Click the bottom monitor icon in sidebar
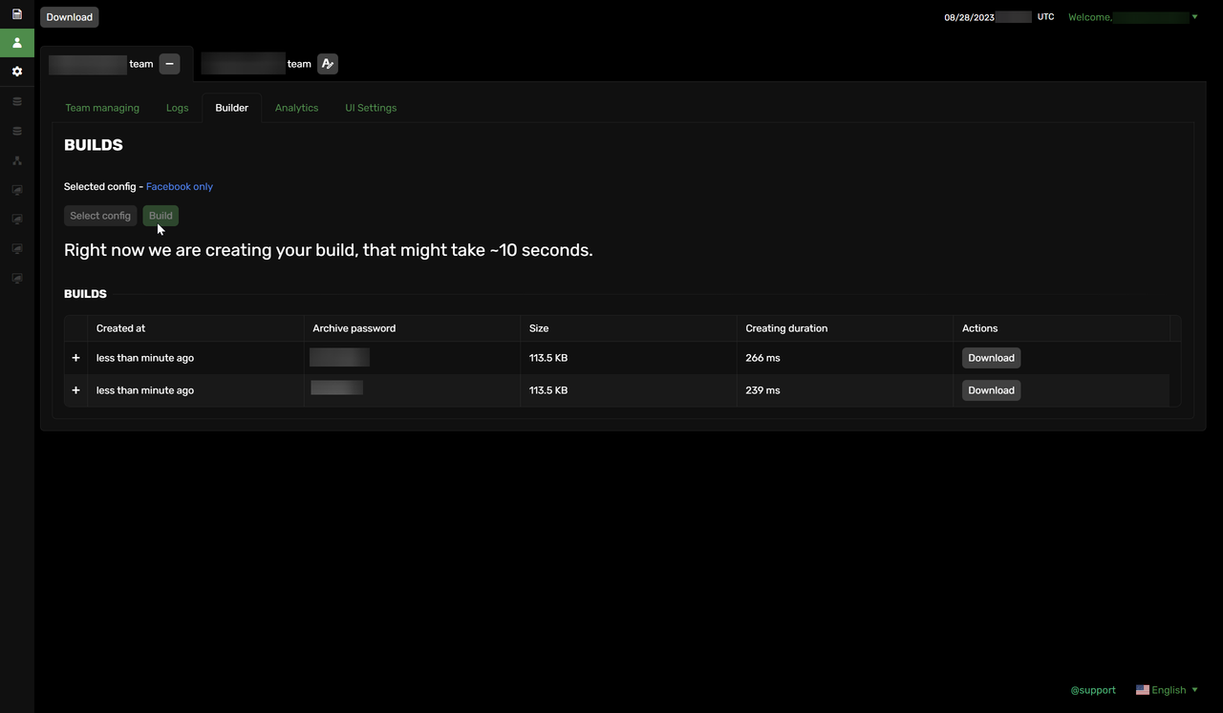This screenshot has width=1223, height=713. 16,279
